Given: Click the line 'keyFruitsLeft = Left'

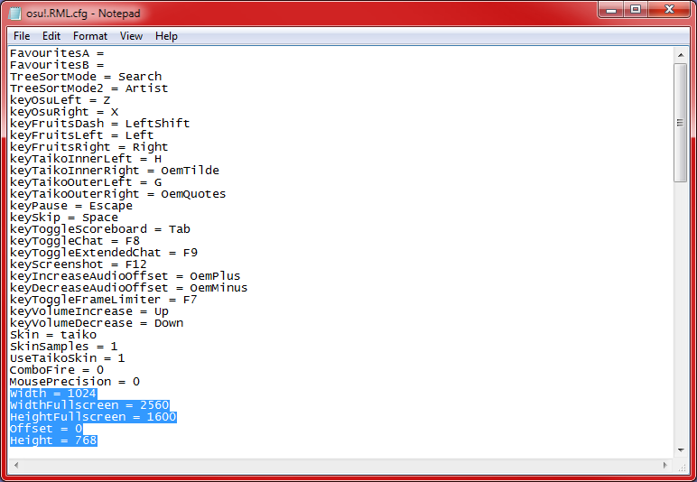Looking at the screenshot, I should click(82, 135).
